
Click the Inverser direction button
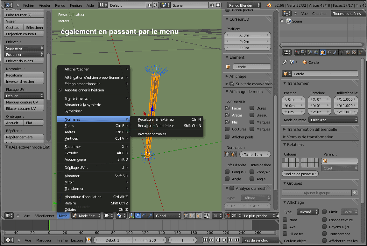coord(24,82)
